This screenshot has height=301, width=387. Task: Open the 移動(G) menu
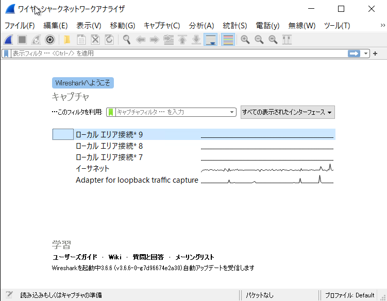pyautogui.click(x=123, y=25)
